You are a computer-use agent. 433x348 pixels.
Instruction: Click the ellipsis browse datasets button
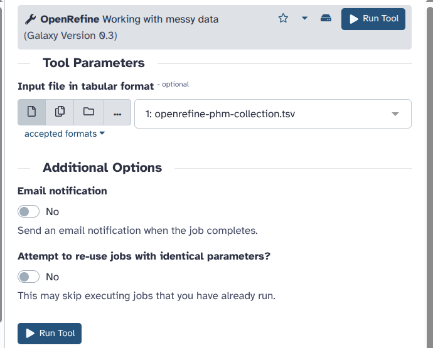point(117,113)
